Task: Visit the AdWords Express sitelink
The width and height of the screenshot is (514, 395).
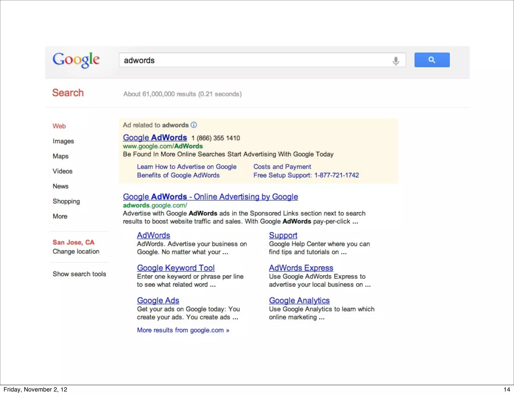Action: click(301, 268)
